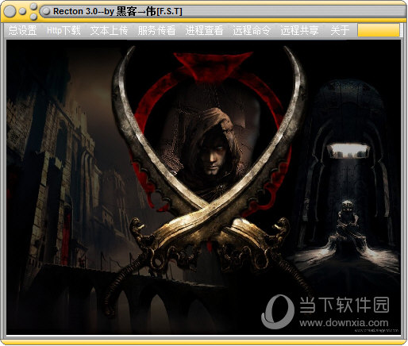Open the 服务传看 tab

coord(156,30)
